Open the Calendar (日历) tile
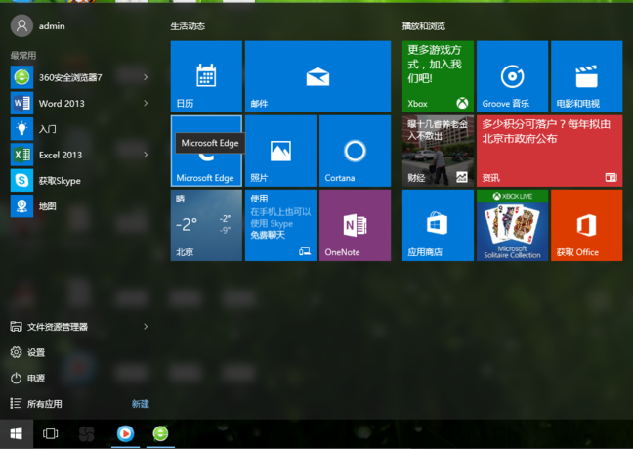 [206, 75]
